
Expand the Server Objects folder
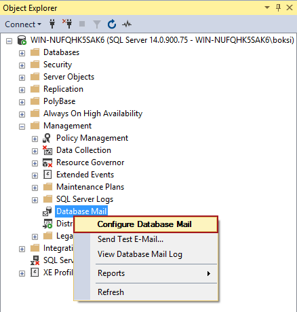point(22,77)
